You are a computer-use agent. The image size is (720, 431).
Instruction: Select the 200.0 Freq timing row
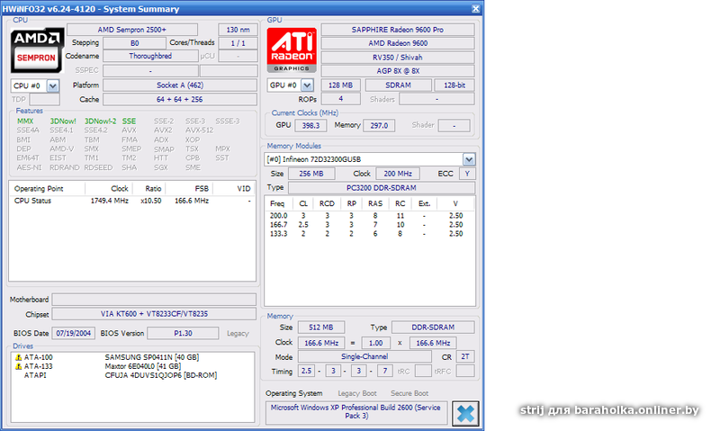370,216
